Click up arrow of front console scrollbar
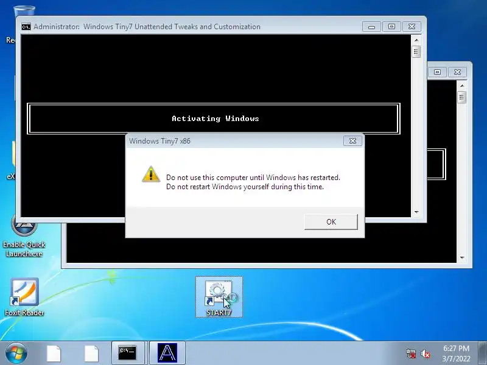This screenshot has height=365, width=487. tap(416, 40)
